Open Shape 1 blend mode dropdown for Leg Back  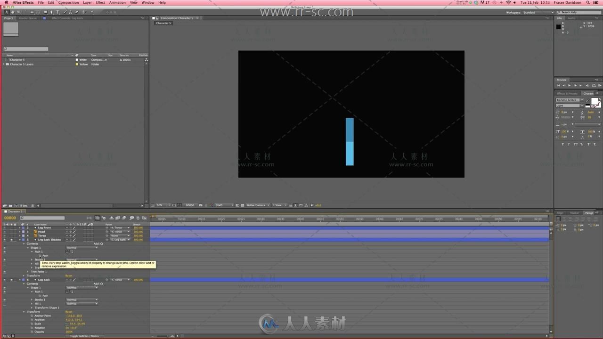coord(82,288)
